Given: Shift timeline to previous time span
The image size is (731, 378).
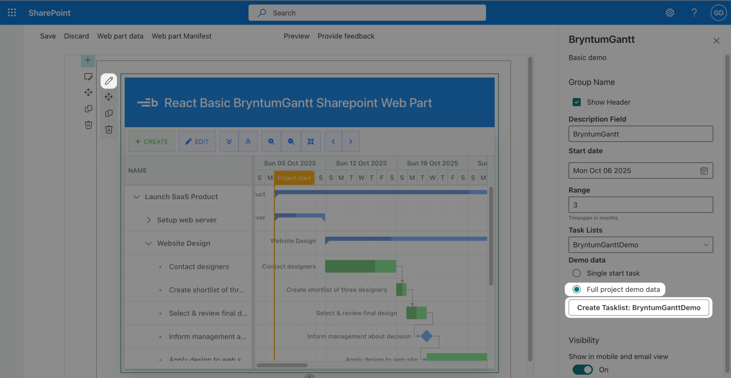Looking at the screenshot, I should tap(333, 141).
